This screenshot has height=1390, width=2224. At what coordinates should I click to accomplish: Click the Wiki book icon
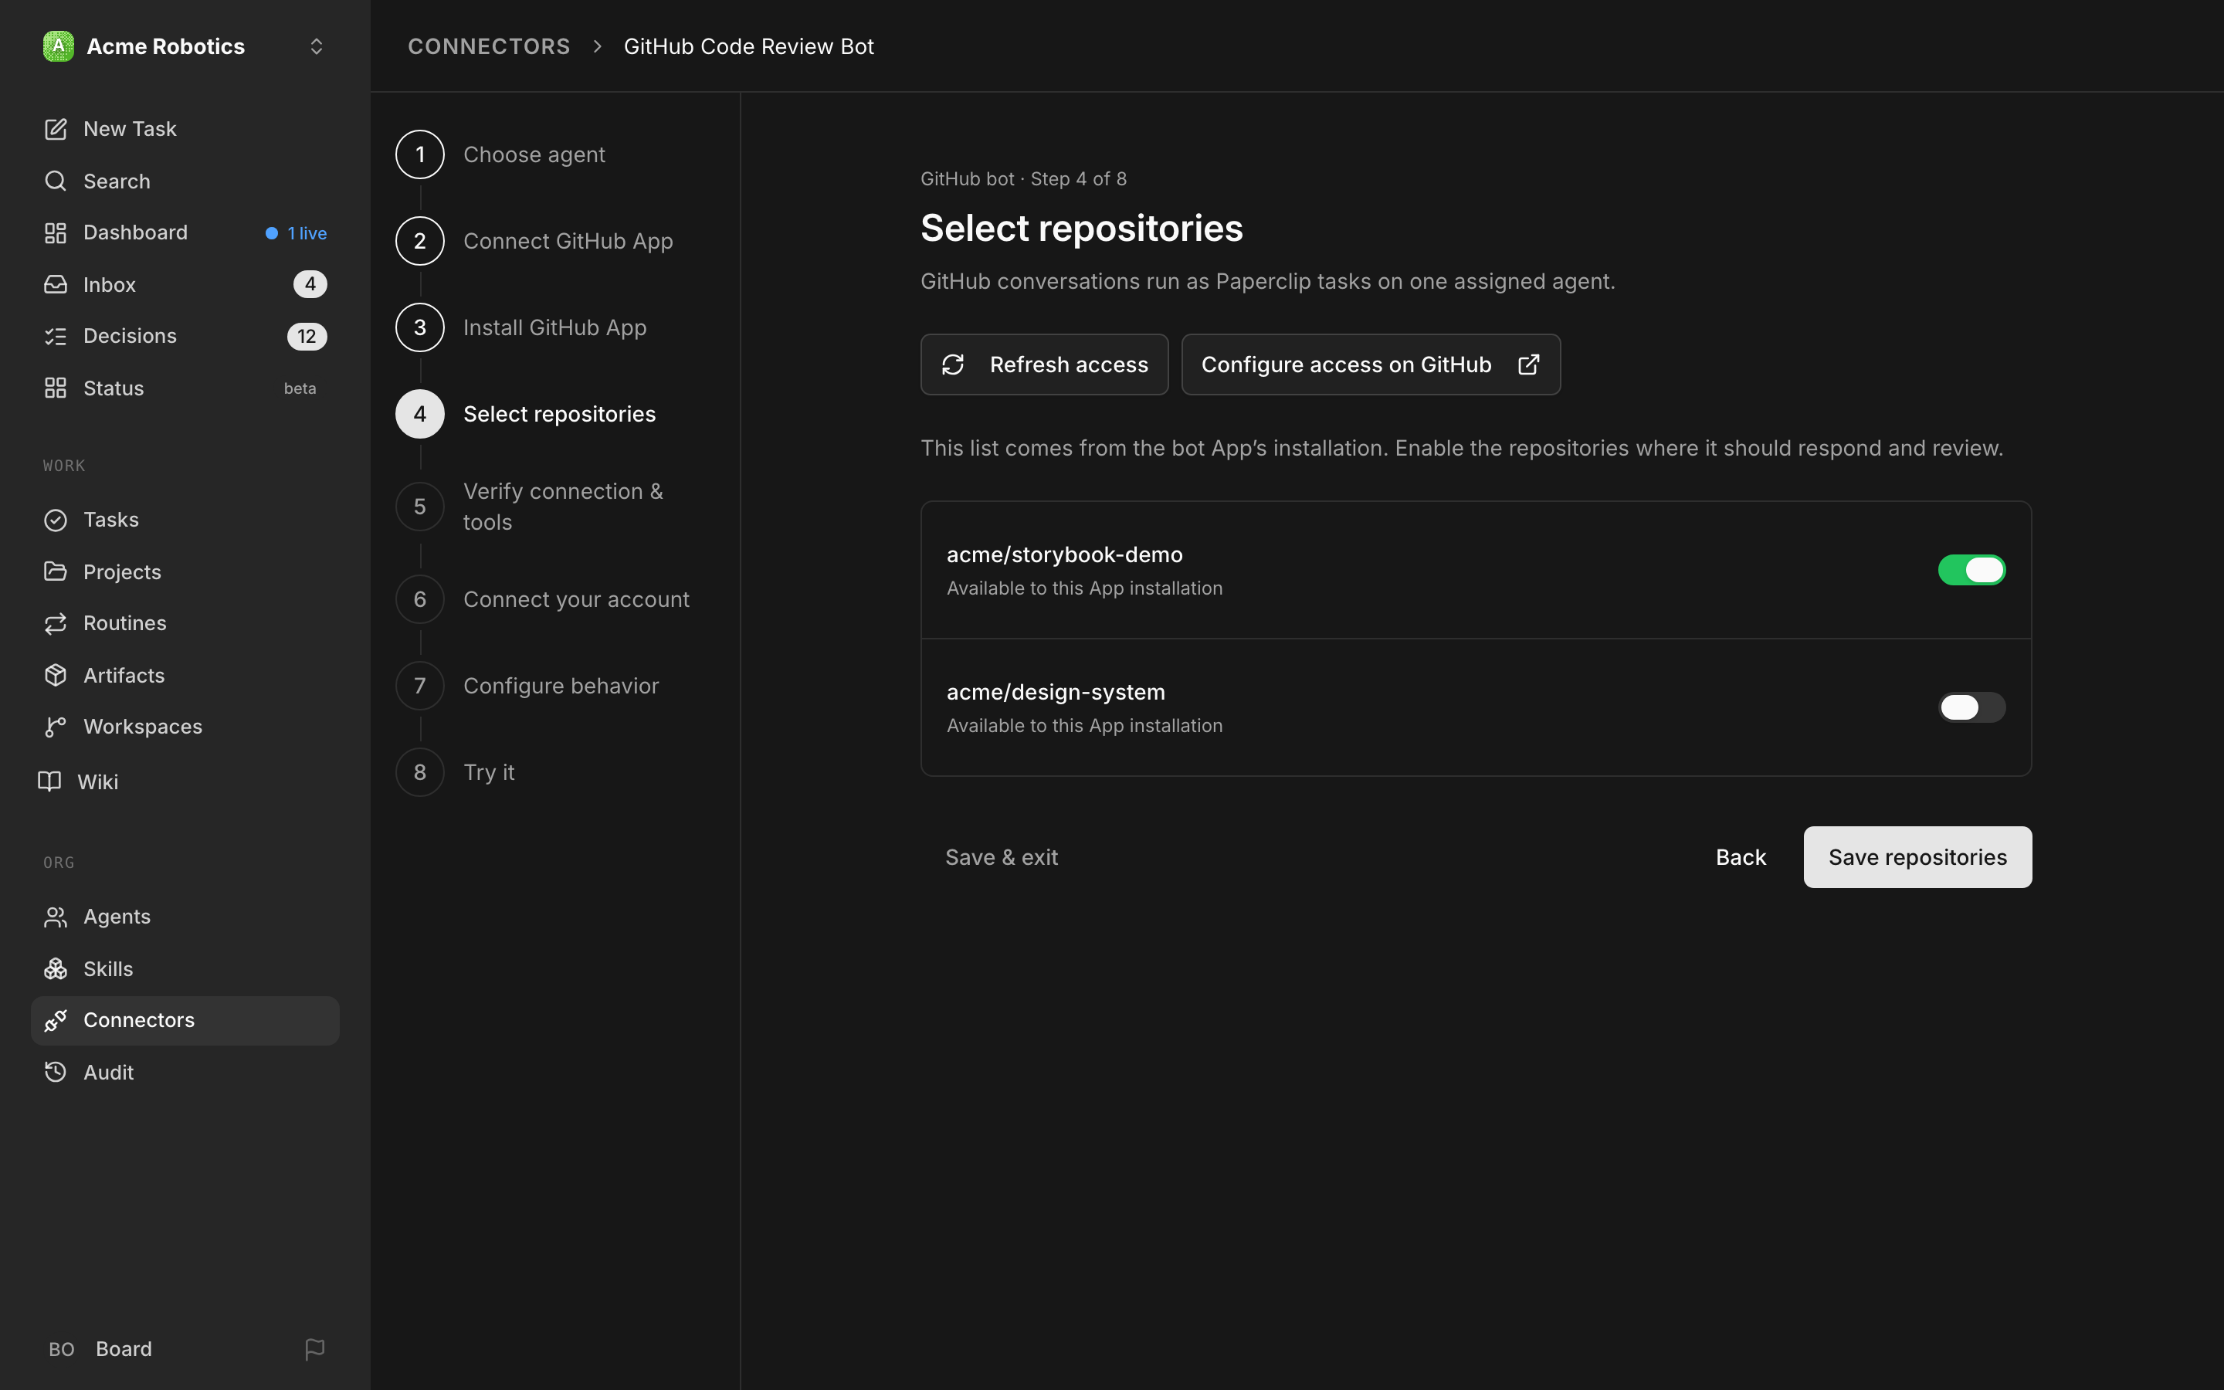click(x=49, y=781)
